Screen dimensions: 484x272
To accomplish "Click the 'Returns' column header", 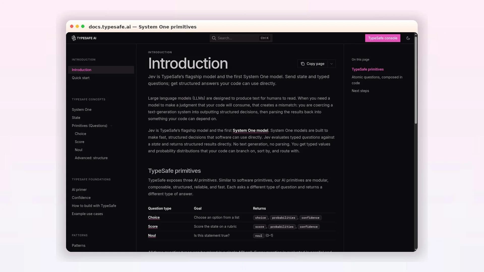I will (x=259, y=208).
